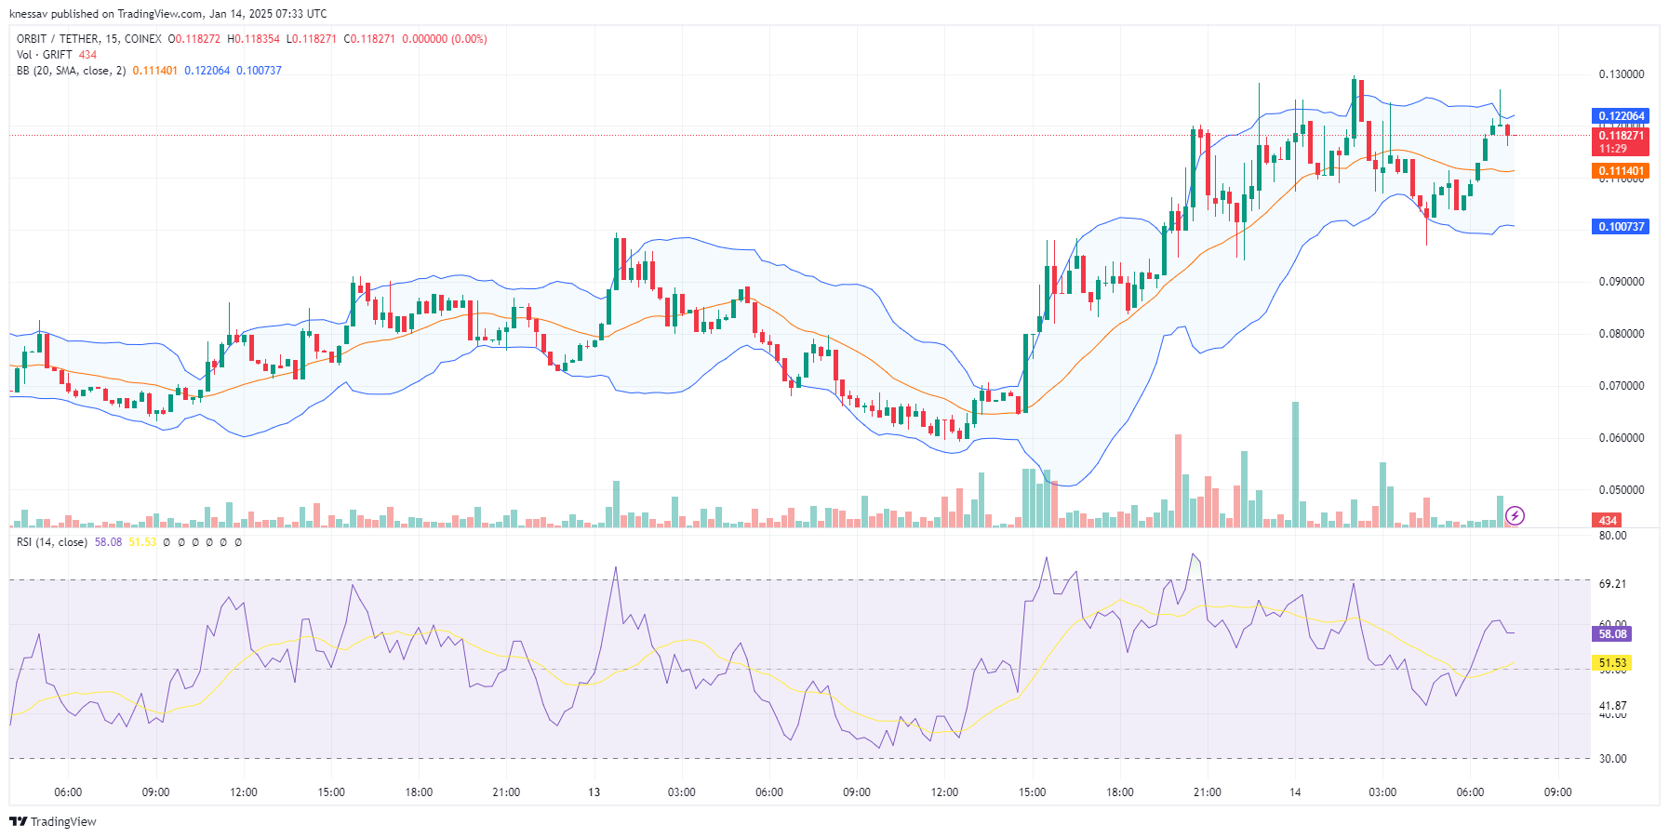
Task: Click the blue 0.100737 price axis tag
Action: [1621, 227]
